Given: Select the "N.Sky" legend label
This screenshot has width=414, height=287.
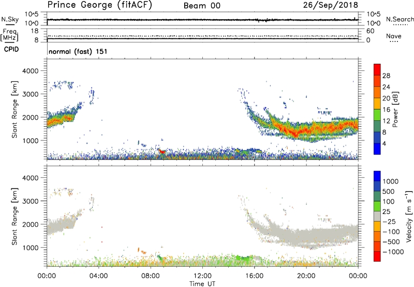Looking at the screenshot, I should pos(10,19).
